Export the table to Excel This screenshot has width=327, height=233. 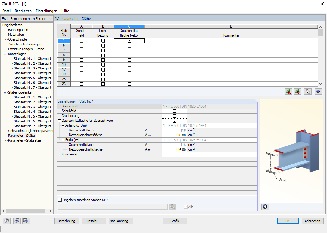click(x=288, y=91)
